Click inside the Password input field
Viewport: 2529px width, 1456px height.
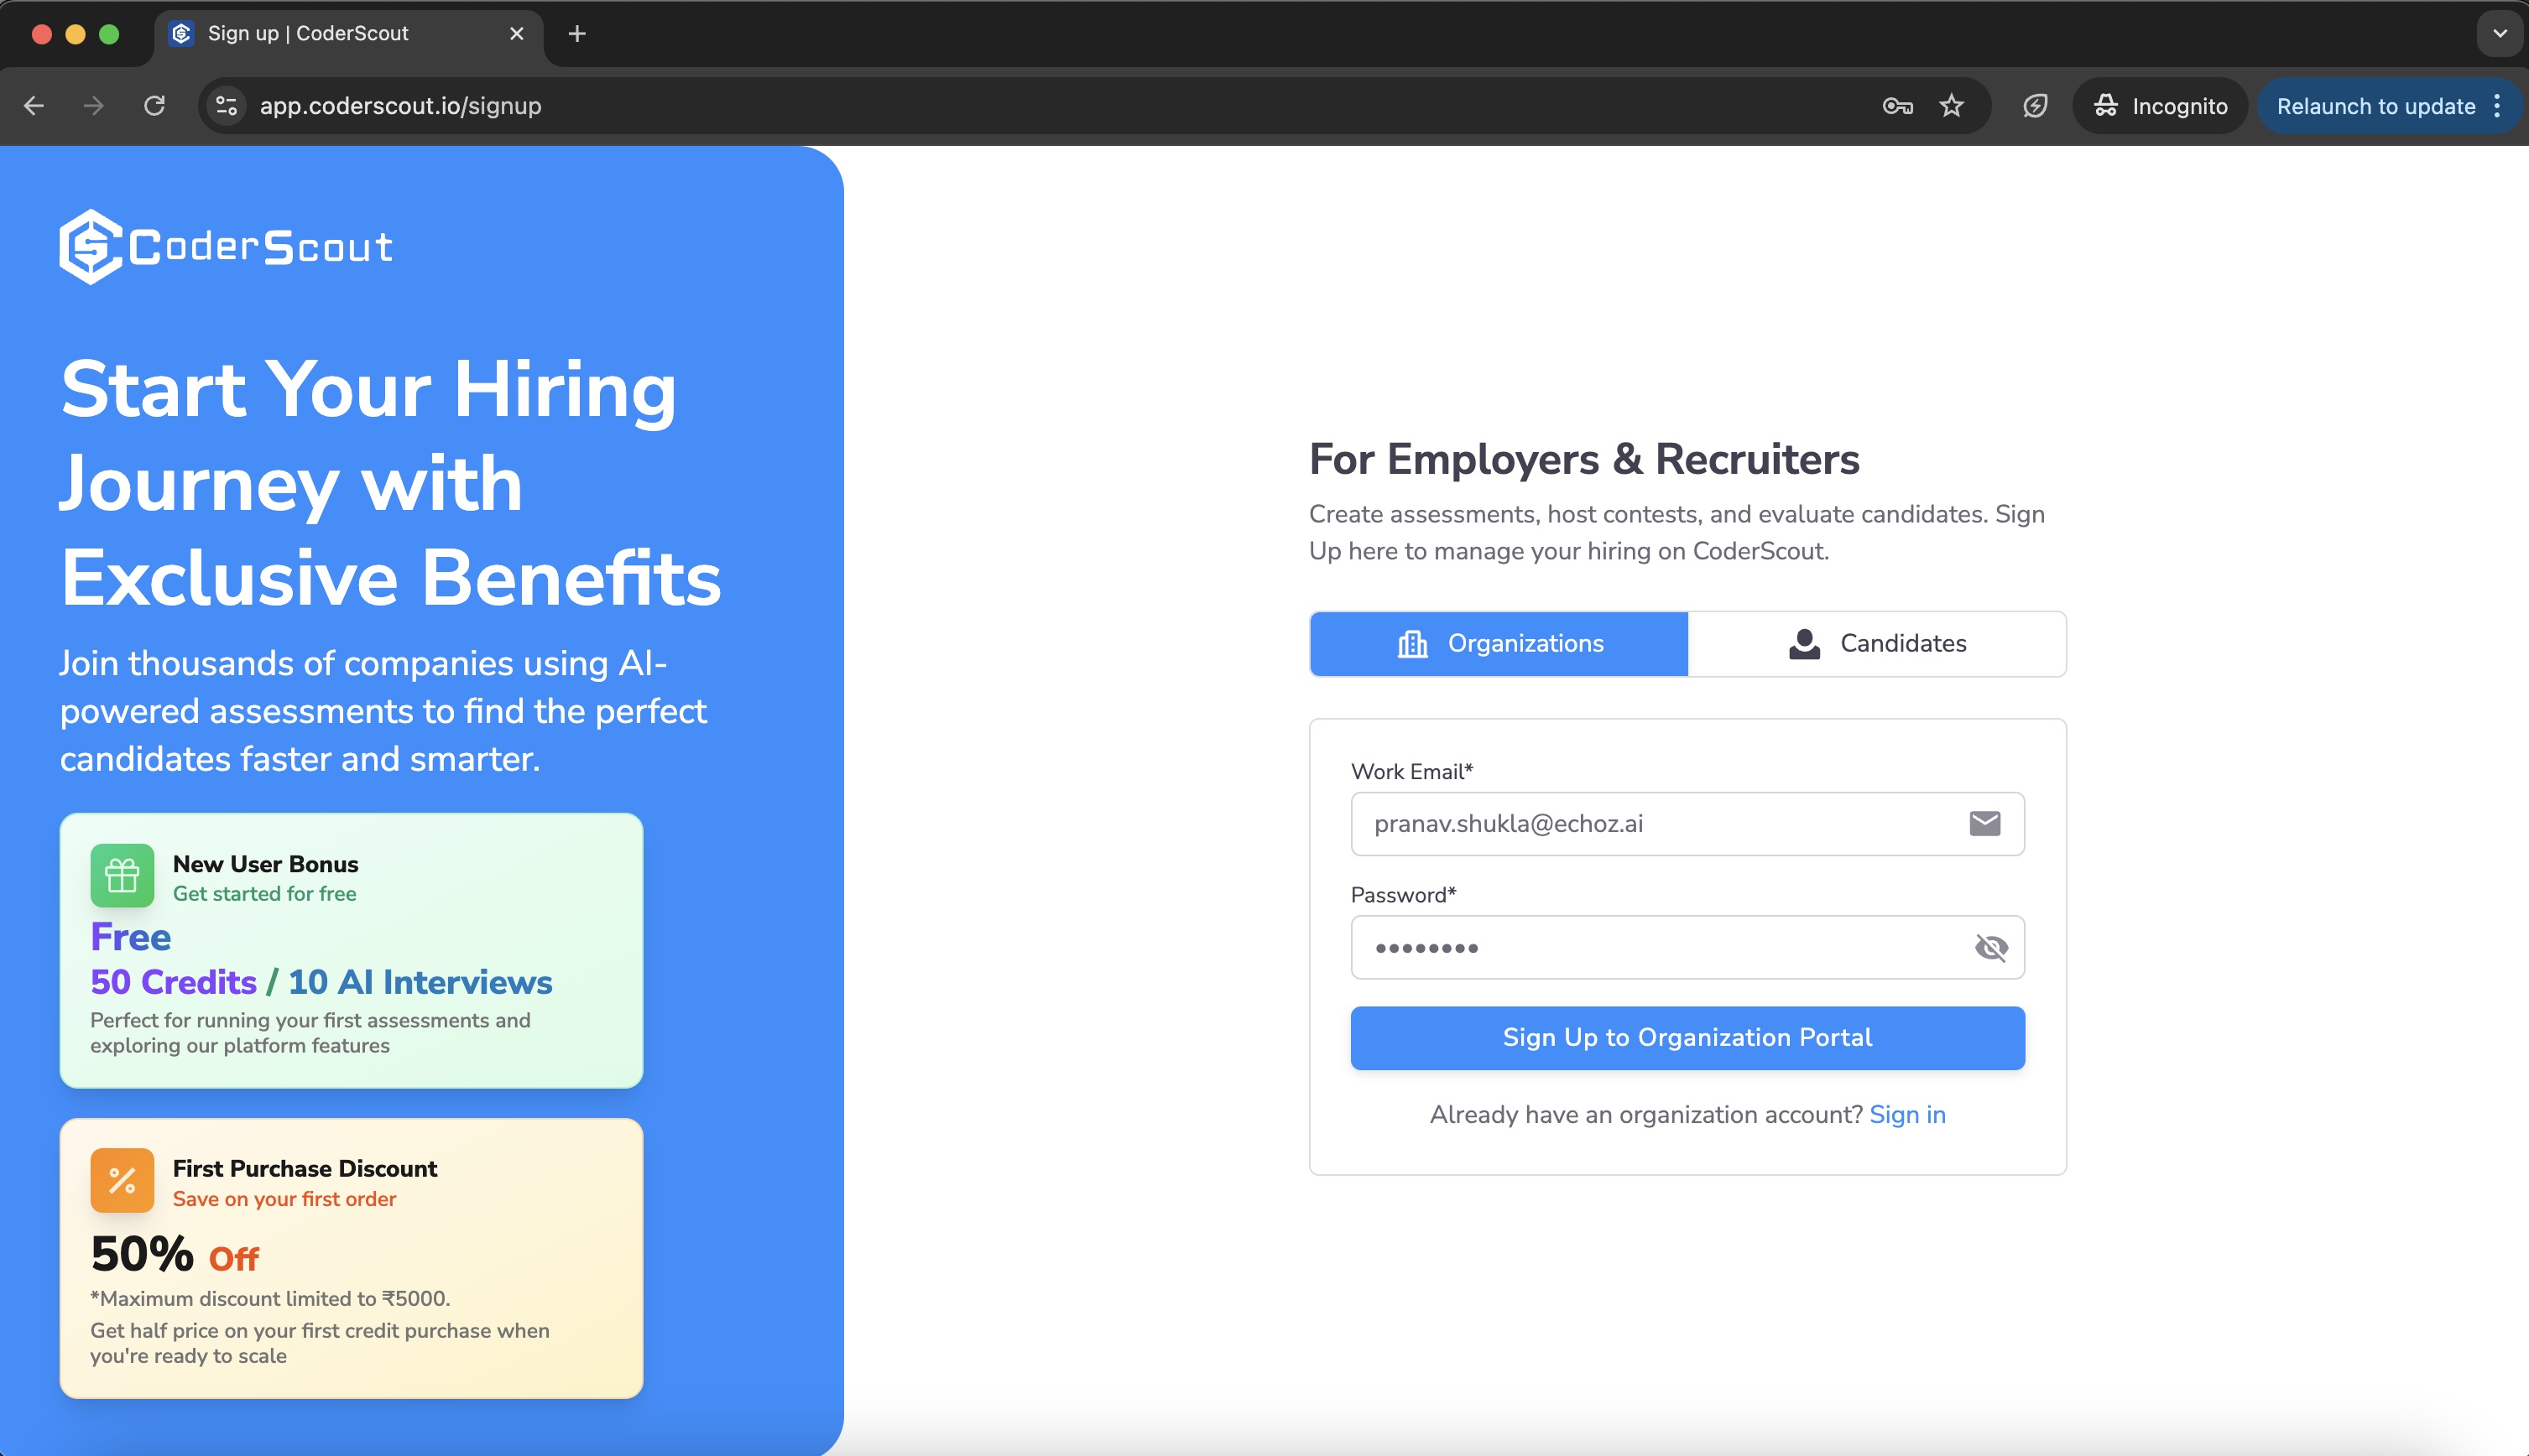tap(1650, 947)
